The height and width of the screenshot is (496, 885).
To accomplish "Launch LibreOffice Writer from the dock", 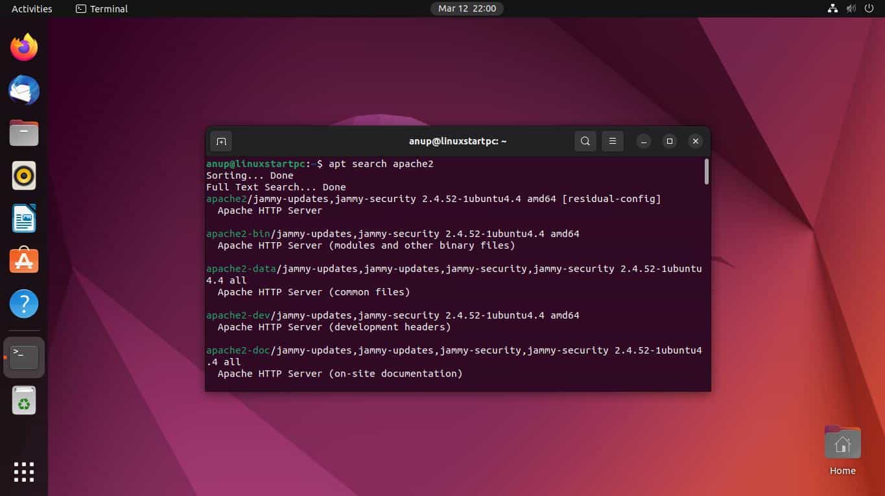I will 24,218.
